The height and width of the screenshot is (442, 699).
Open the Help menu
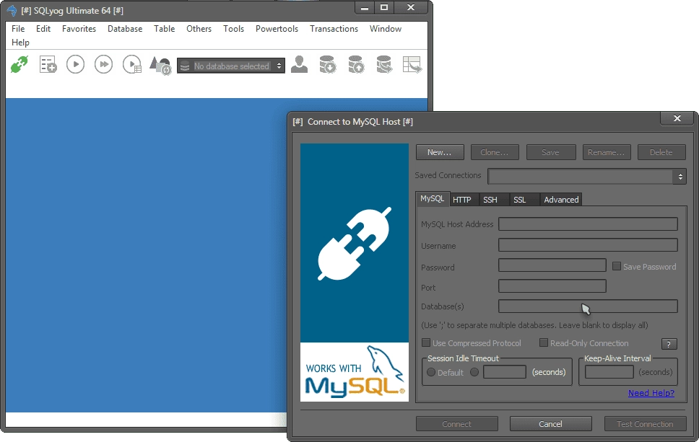(20, 43)
